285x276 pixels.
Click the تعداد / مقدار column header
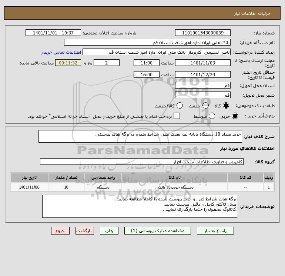(66, 177)
